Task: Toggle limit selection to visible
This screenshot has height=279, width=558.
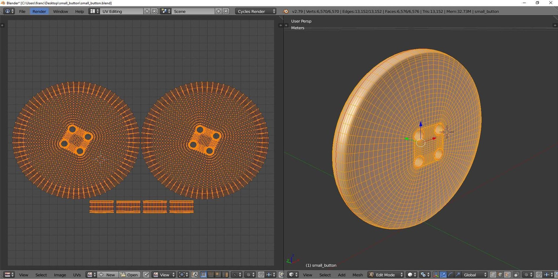Action: tap(516, 275)
